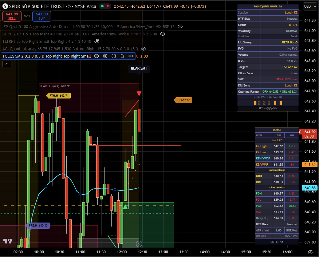Viewport: 319px width, 257px height.
Task: Click the KZ VWAP 641.35 price cell
Action: click(x=278, y=164)
